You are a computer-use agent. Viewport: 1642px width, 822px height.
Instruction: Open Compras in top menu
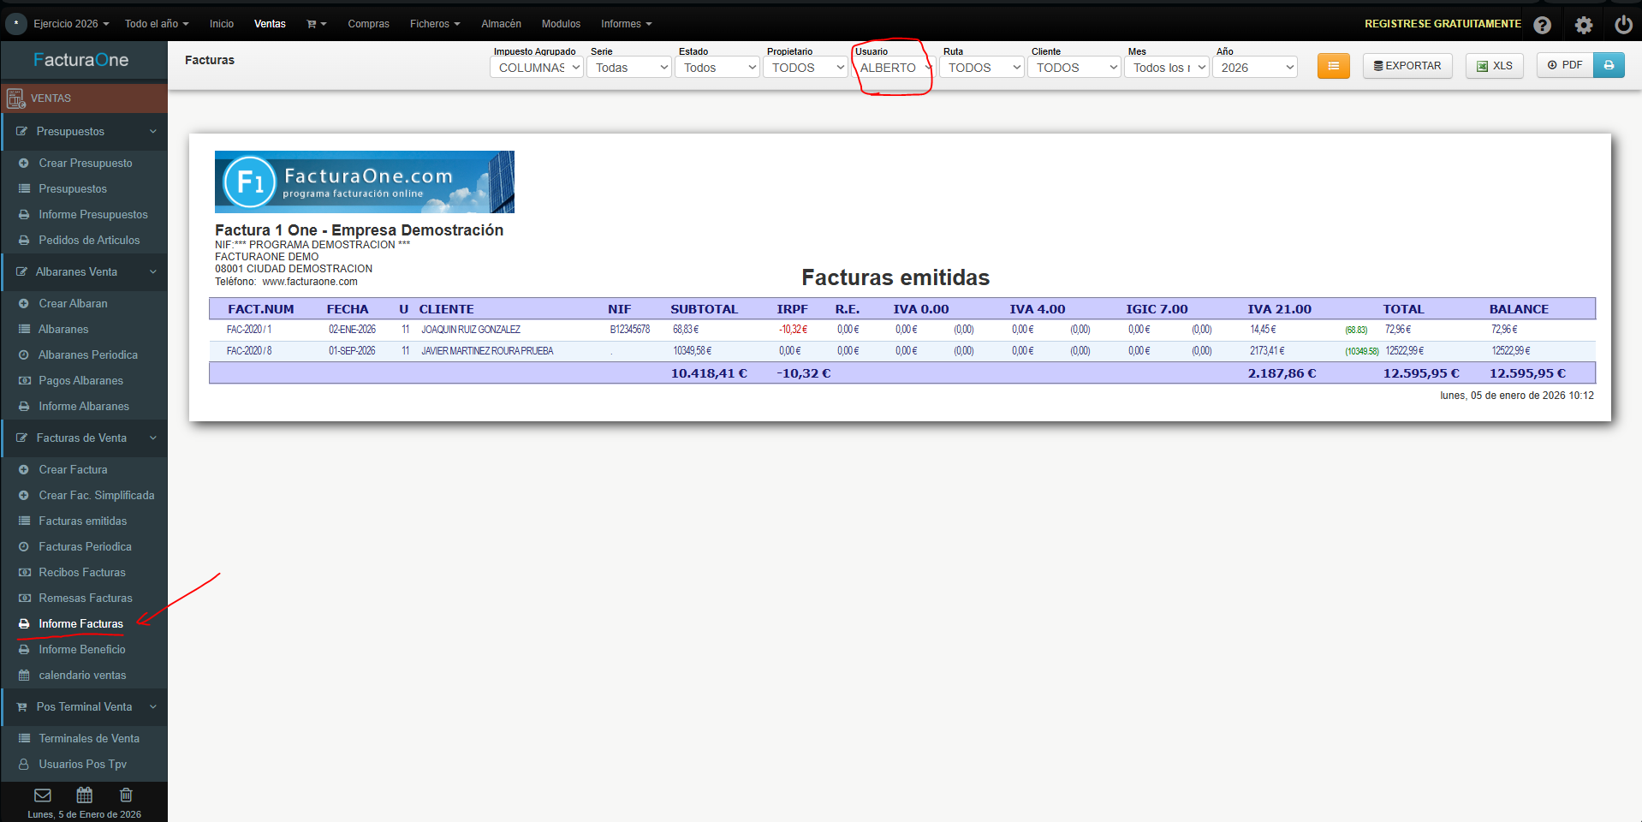(368, 24)
